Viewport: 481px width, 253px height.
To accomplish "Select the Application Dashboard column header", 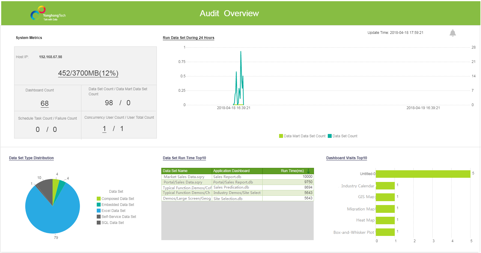I will point(237,171).
